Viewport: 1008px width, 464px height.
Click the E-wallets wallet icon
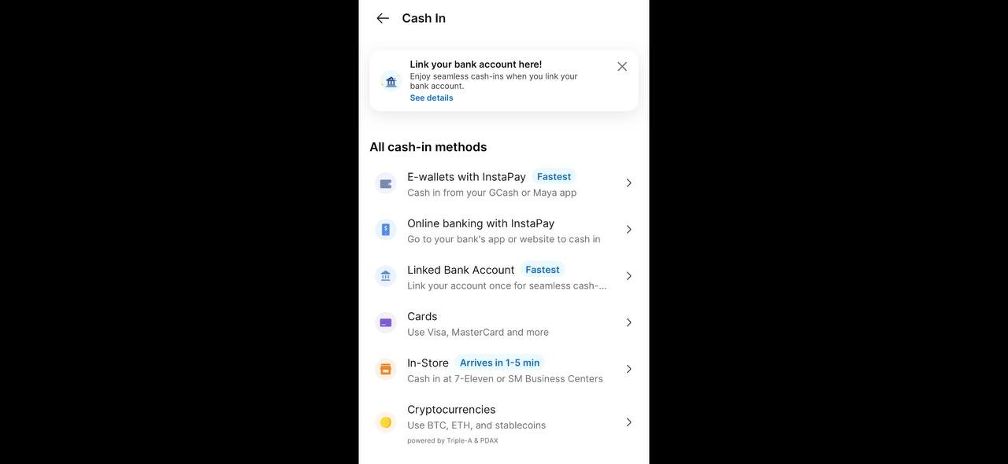pos(386,183)
